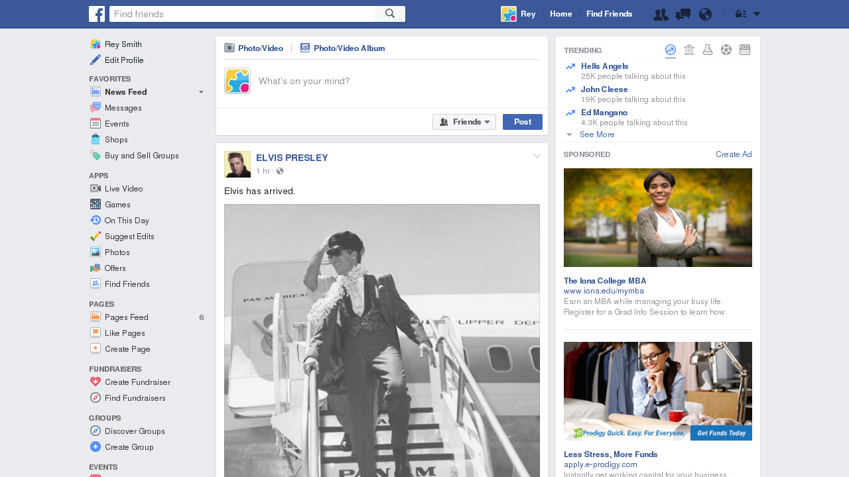849x477 pixels.
Task: Select the Photo/Video Album composer tab
Action: pyautogui.click(x=342, y=48)
